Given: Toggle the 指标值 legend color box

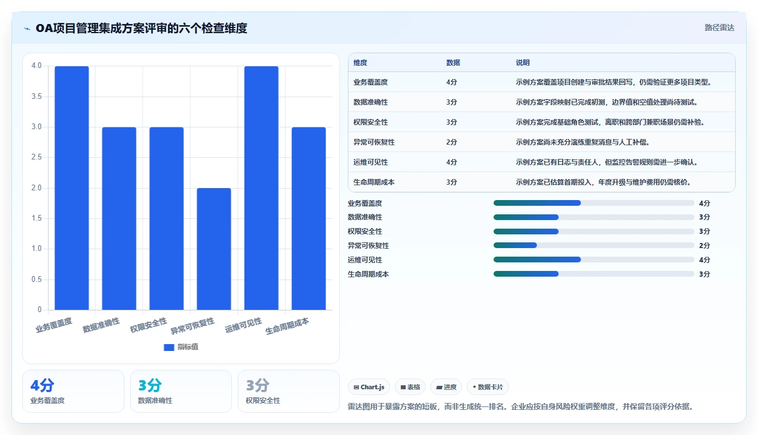Looking at the screenshot, I should coord(169,347).
